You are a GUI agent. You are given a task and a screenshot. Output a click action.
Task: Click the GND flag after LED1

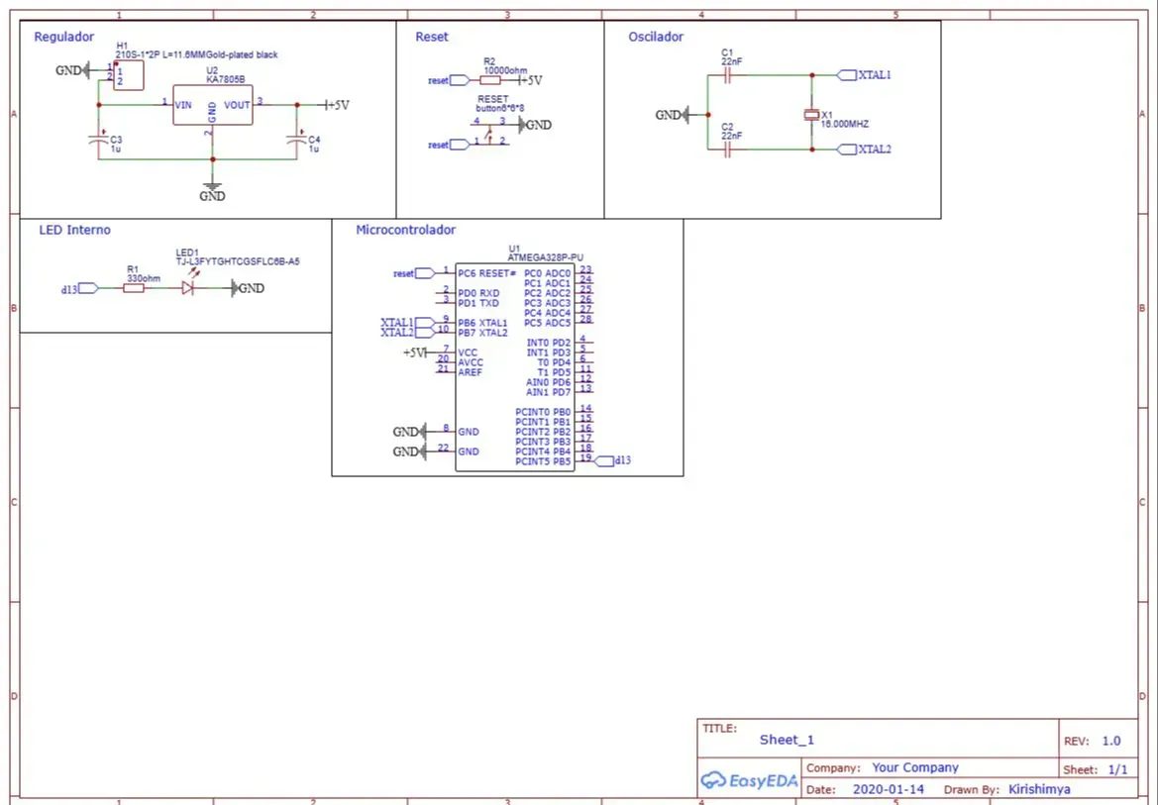[248, 288]
